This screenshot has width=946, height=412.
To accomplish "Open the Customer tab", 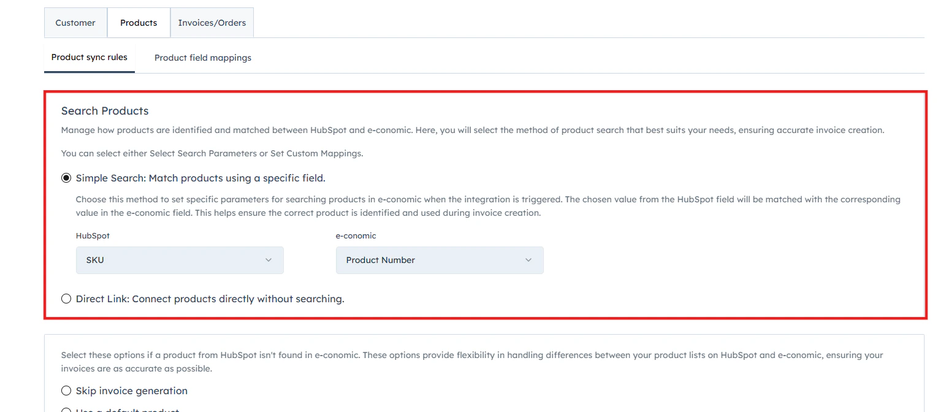I will pos(75,23).
